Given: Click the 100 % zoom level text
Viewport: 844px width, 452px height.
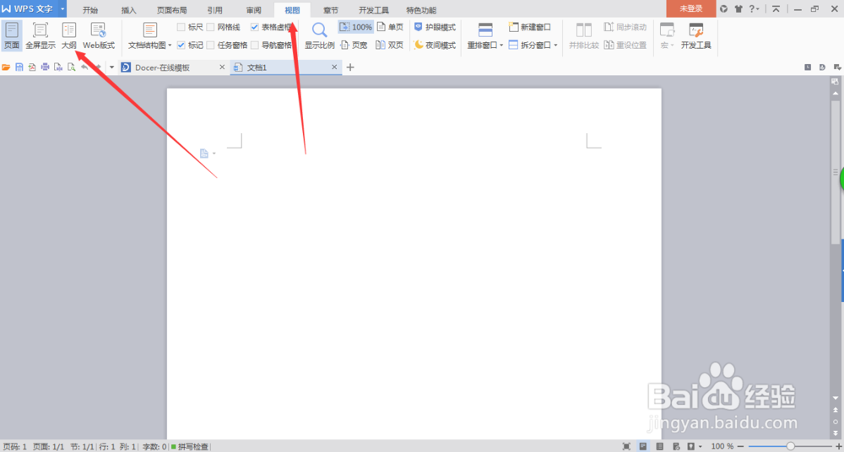Looking at the screenshot, I should click(722, 447).
